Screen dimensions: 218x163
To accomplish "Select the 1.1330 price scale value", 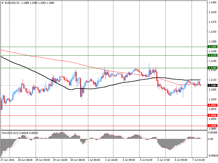I will pos(213,32).
